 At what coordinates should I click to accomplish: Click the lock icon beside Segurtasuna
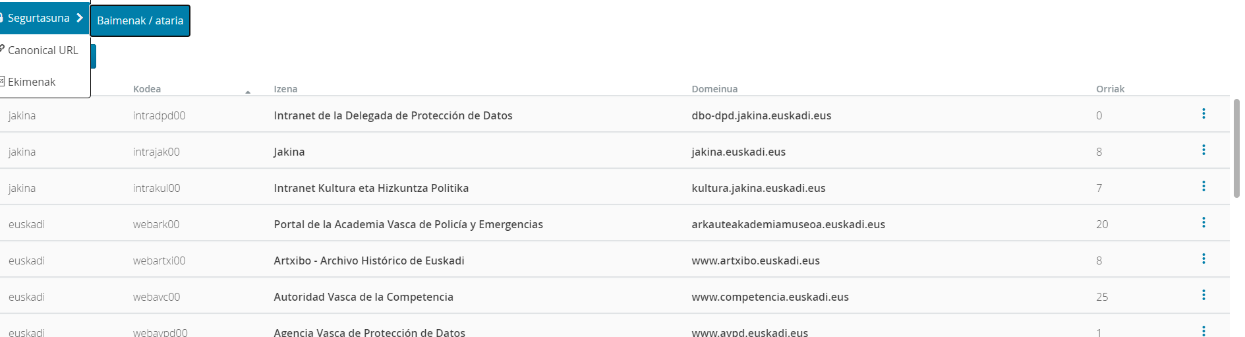2,18
